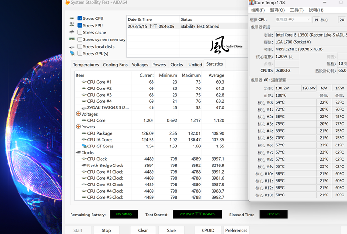Click the Clocks chip icon
The image size is (347, 234).
(78, 153)
